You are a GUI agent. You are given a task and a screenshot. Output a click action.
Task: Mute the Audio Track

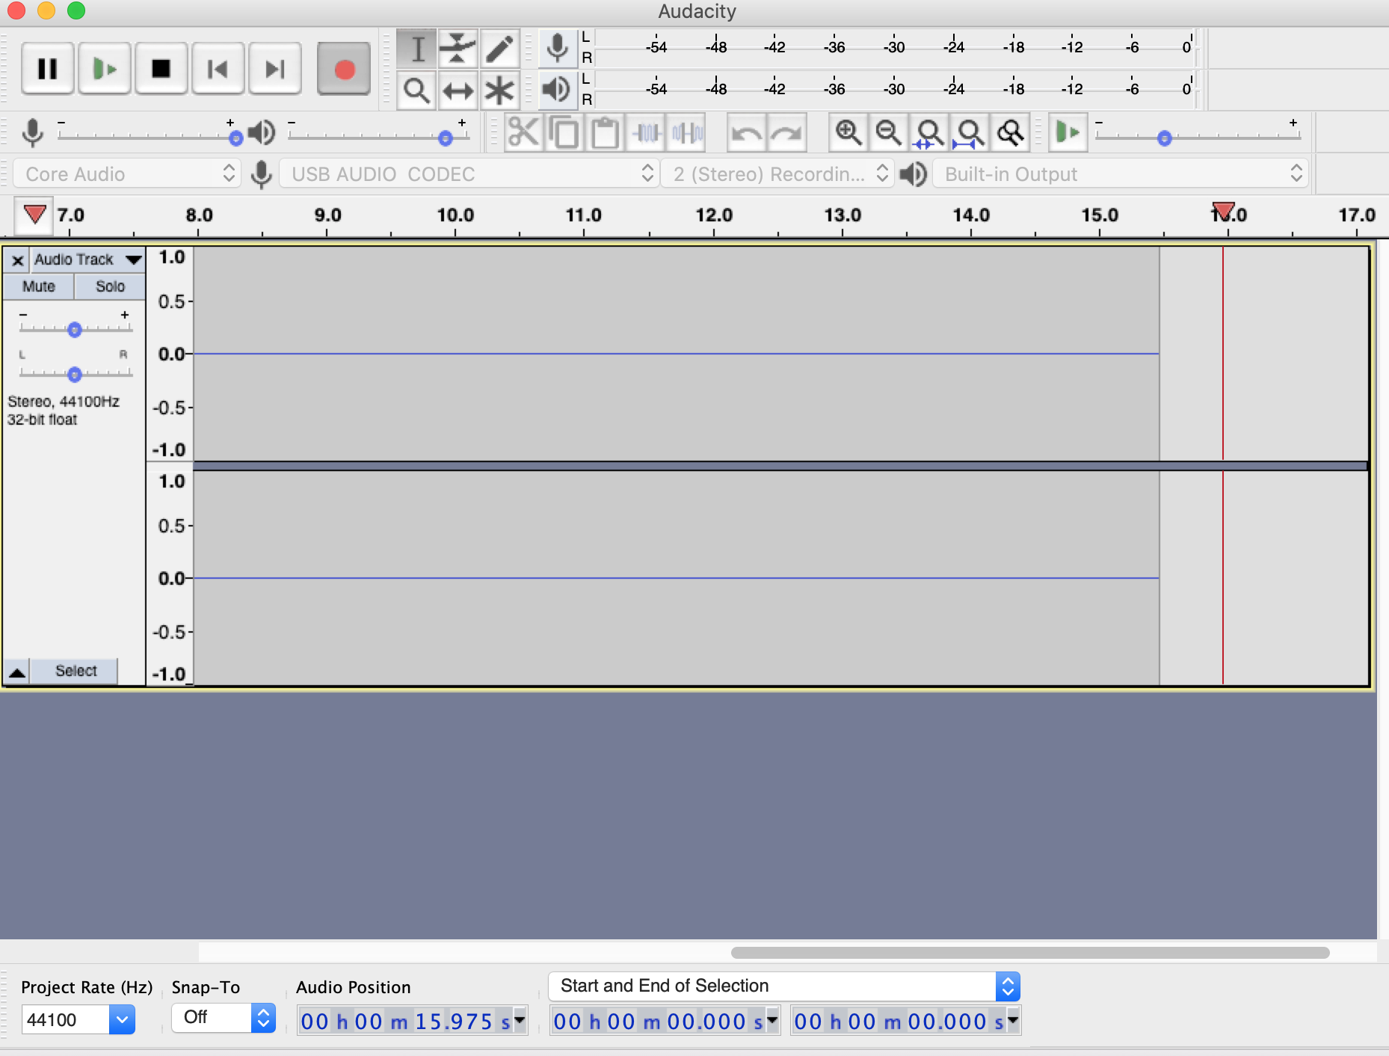click(39, 286)
